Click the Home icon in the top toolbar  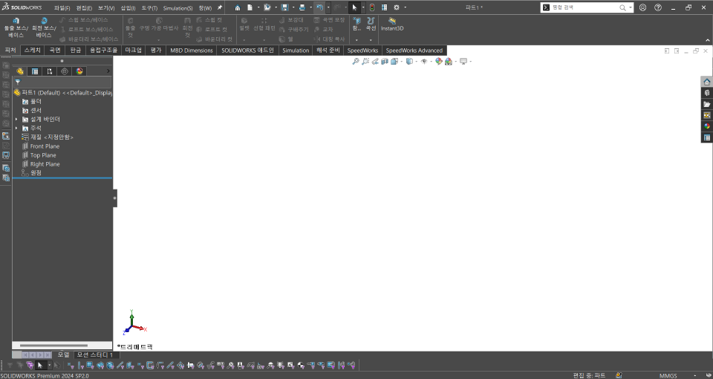(x=238, y=7)
